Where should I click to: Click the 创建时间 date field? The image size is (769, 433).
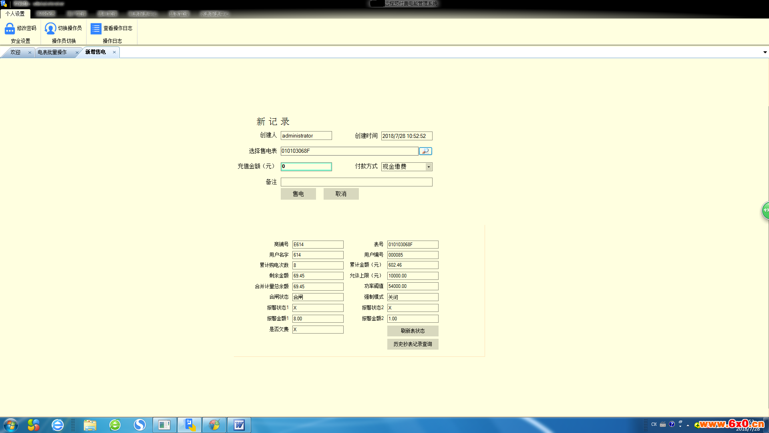407,136
